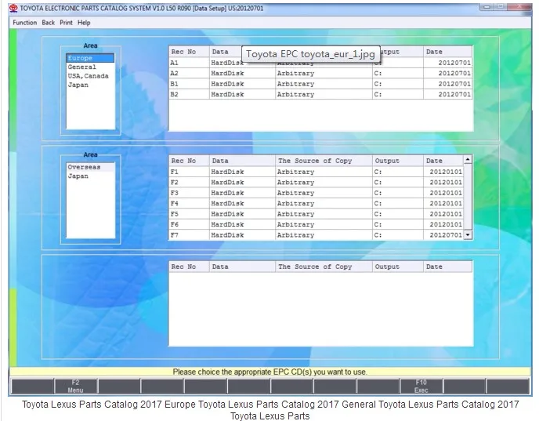Click Rec No header in first table

click(189, 52)
